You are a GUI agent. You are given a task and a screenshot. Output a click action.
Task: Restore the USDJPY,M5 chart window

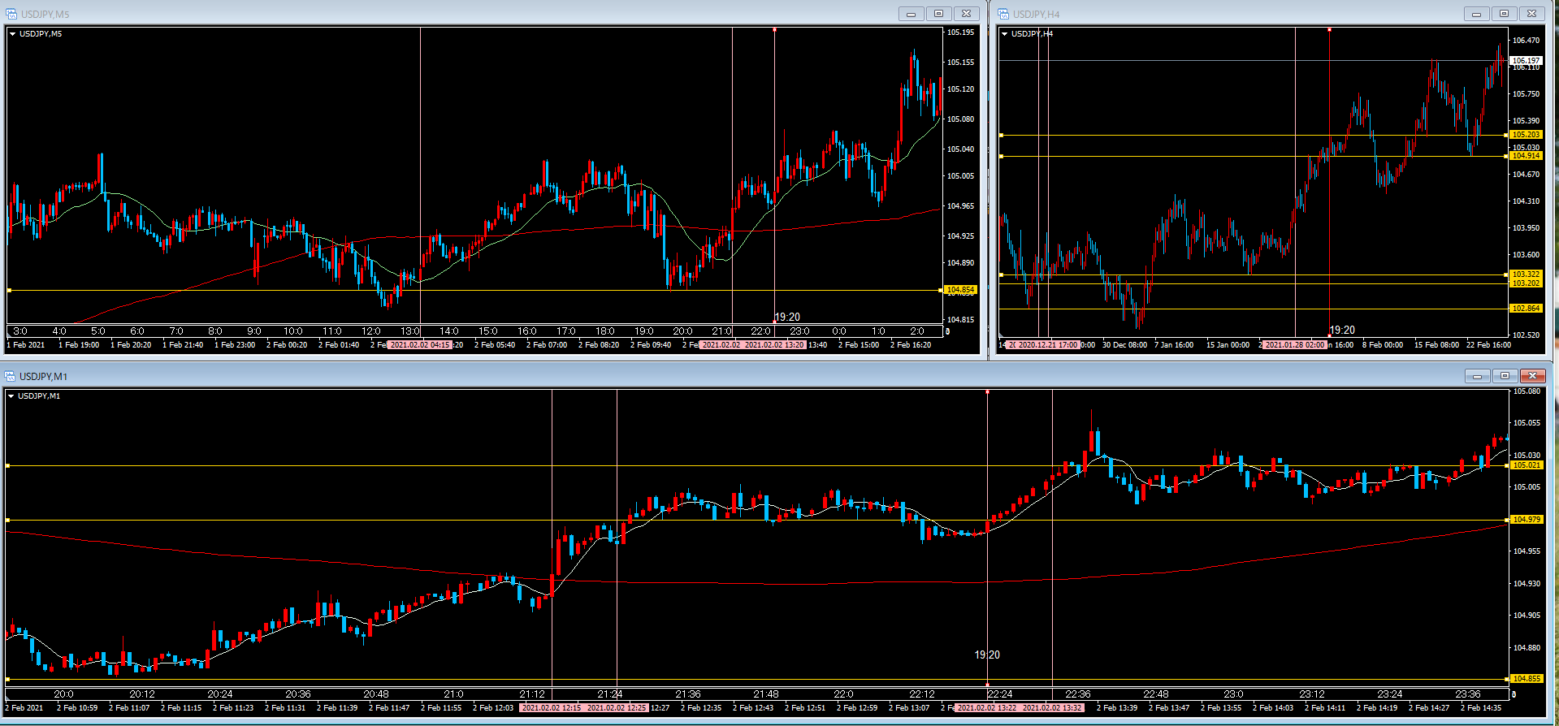pyautogui.click(x=938, y=14)
